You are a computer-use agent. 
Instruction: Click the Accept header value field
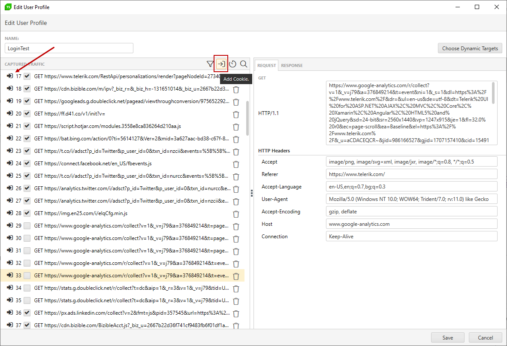411,161
